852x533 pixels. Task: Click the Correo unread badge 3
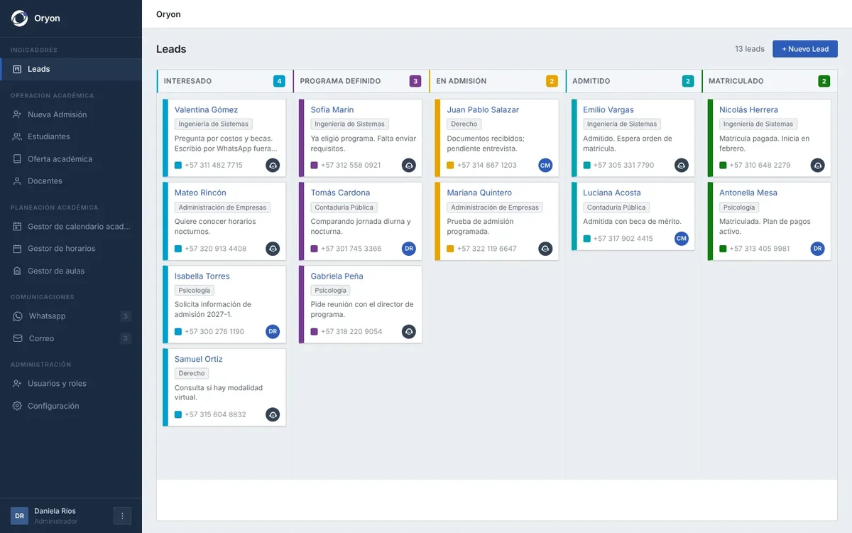pyautogui.click(x=126, y=338)
